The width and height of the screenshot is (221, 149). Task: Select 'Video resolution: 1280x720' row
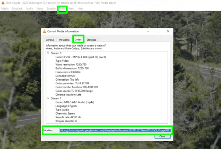coord(71,65)
